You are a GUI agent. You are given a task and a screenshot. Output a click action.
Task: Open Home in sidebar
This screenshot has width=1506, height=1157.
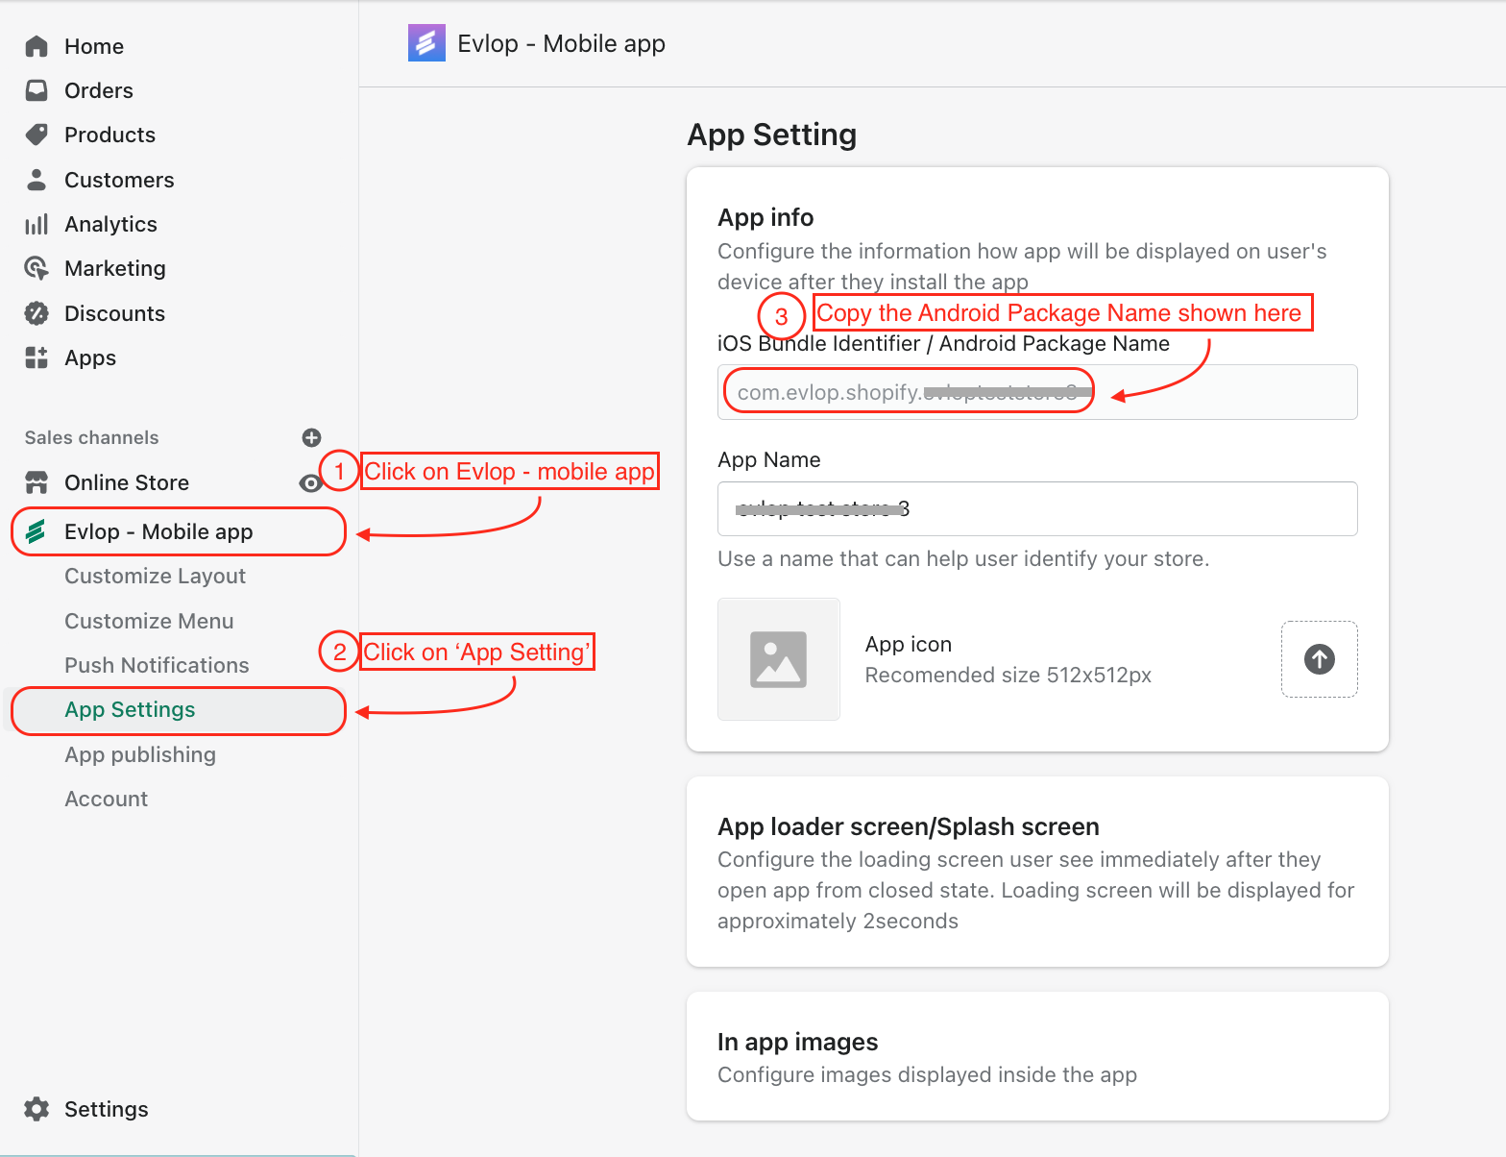[94, 46]
